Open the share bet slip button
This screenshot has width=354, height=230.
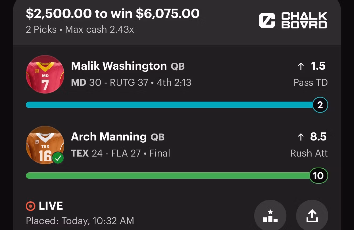[x=312, y=216]
